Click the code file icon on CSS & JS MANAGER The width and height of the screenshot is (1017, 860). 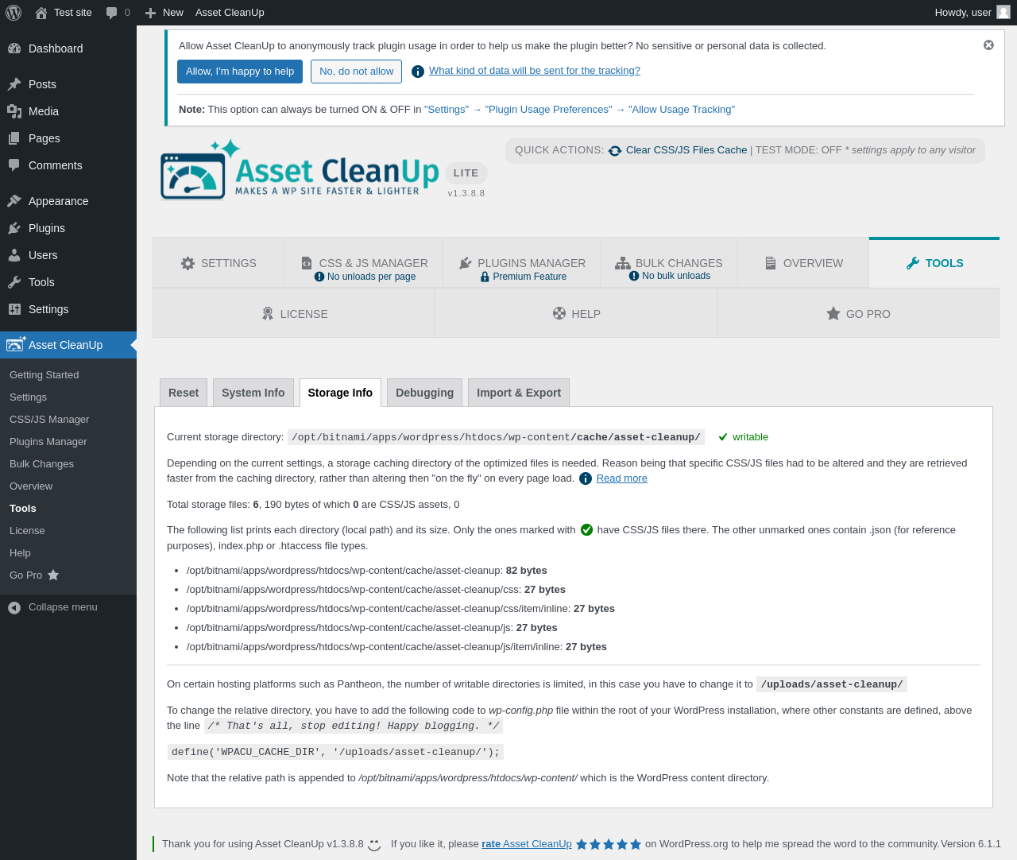307,263
